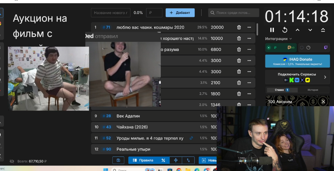Screen dimensions: 334x171
Task: Open the Правила rules button
Action: [143, 160]
